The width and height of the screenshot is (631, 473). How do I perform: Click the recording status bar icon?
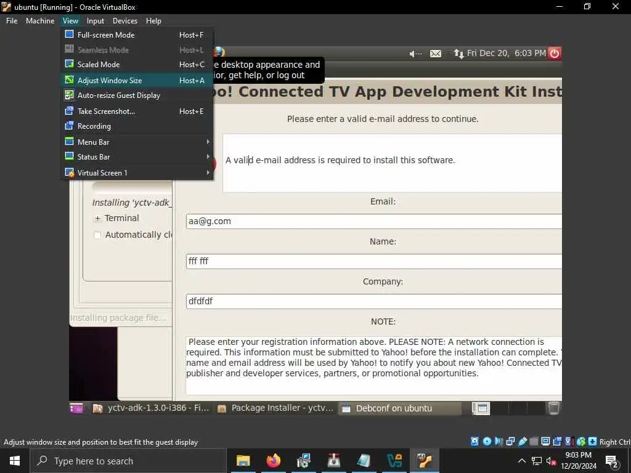click(557, 442)
